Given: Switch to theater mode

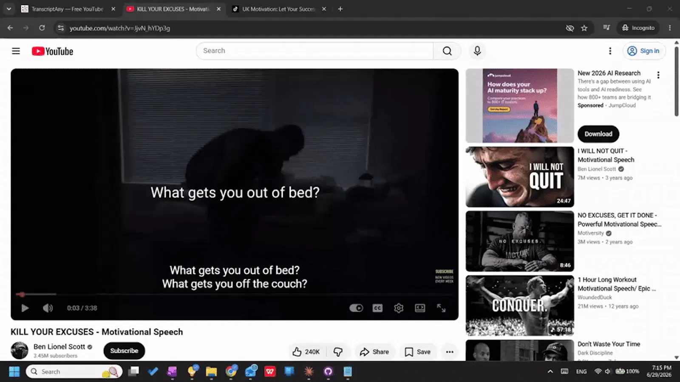Looking at the screenshot, I should pos(420,308).
